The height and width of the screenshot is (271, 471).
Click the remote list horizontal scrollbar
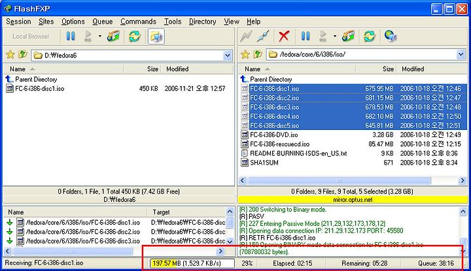[x=339, y=180]
